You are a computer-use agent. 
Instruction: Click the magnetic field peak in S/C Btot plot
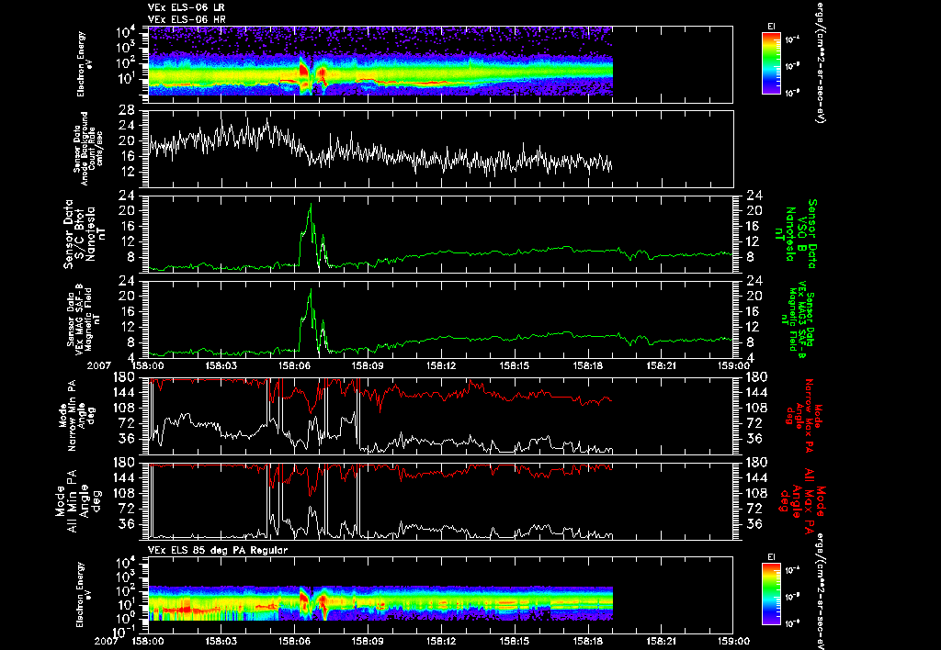point(311,207)
